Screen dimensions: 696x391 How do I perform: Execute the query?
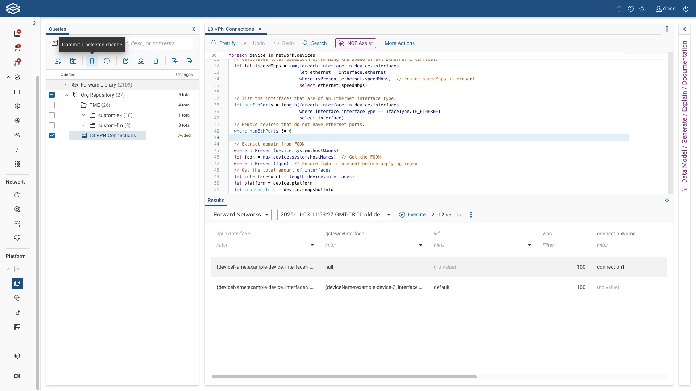coord(413,215)
